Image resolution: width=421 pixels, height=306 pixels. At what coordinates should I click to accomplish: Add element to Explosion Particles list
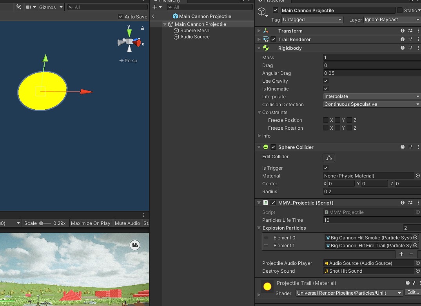(x=401, y=254)
